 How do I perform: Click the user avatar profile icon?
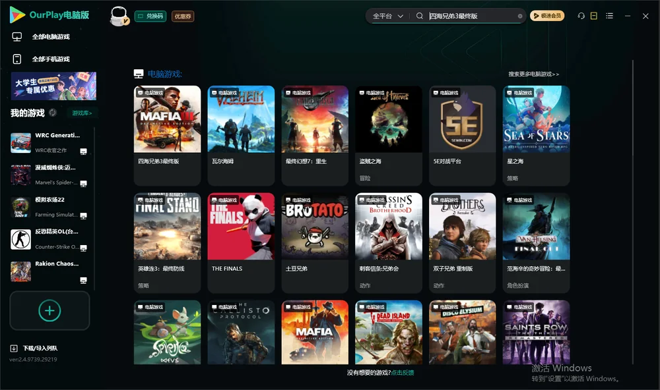click(119, 16)
